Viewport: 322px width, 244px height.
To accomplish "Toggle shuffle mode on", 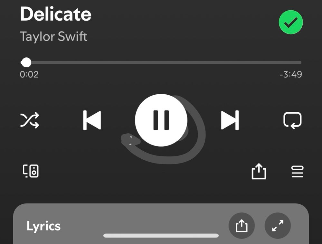I will (x=30, y=120).
